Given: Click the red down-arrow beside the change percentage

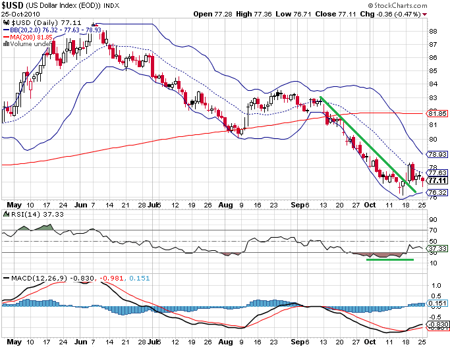Looking at the screenshot, I should click(443, 13).
